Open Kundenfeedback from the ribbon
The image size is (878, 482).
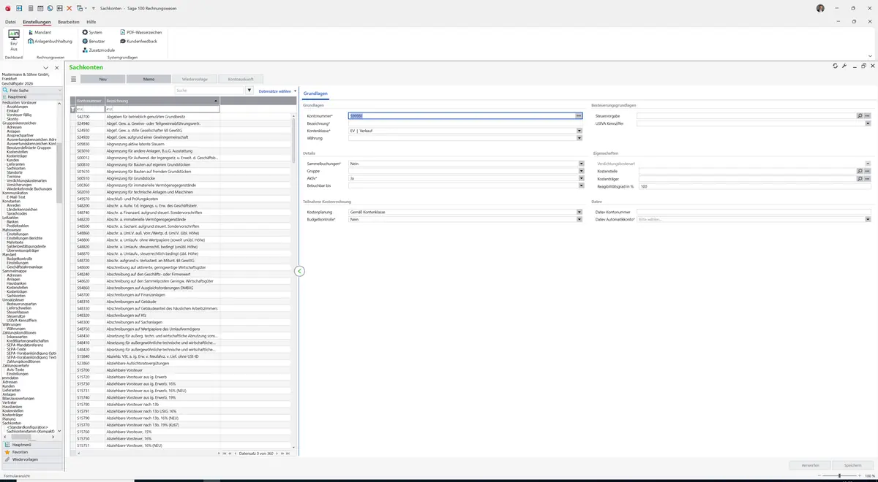pyautogui.click(x=138, y=41)
